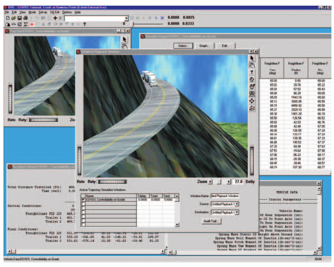Expand the main toolbar combo box
The image size is (334, 267).
(126, 18)
